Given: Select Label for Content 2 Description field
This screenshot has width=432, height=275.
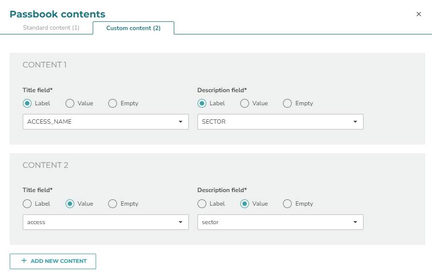Looking at the screenshot, I should tap(201, 204).
